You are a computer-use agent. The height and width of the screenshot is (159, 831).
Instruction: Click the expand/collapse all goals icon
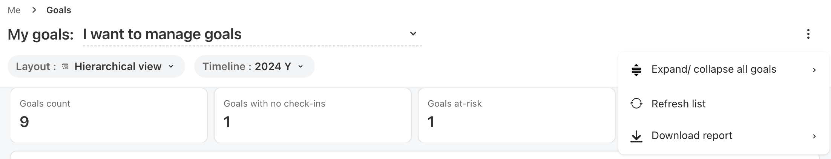click(636, 70)
